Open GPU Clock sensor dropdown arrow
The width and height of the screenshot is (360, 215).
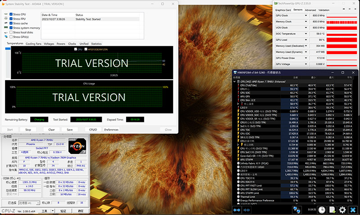pyautogui.click(x=306, y=15)
